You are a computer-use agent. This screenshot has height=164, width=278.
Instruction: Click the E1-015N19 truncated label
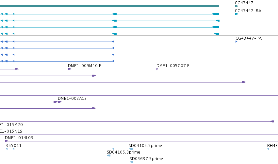pyautogui.click(x=11, y=131)
